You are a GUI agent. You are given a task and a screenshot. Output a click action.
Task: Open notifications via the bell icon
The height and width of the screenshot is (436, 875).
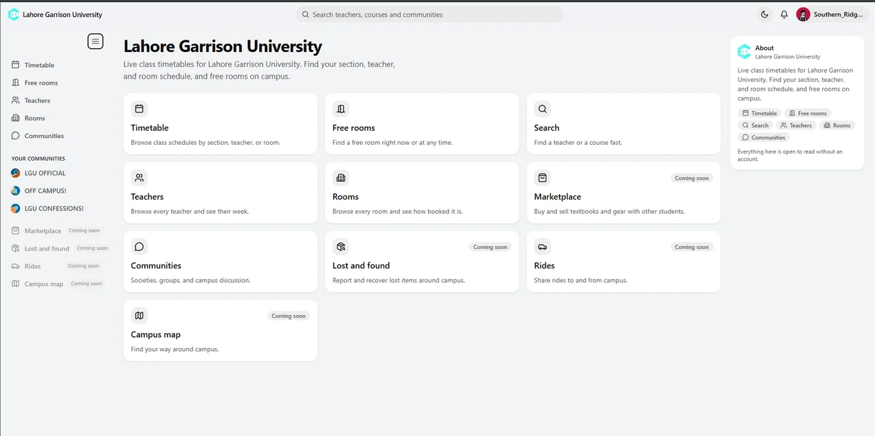[x=784, y=14]
